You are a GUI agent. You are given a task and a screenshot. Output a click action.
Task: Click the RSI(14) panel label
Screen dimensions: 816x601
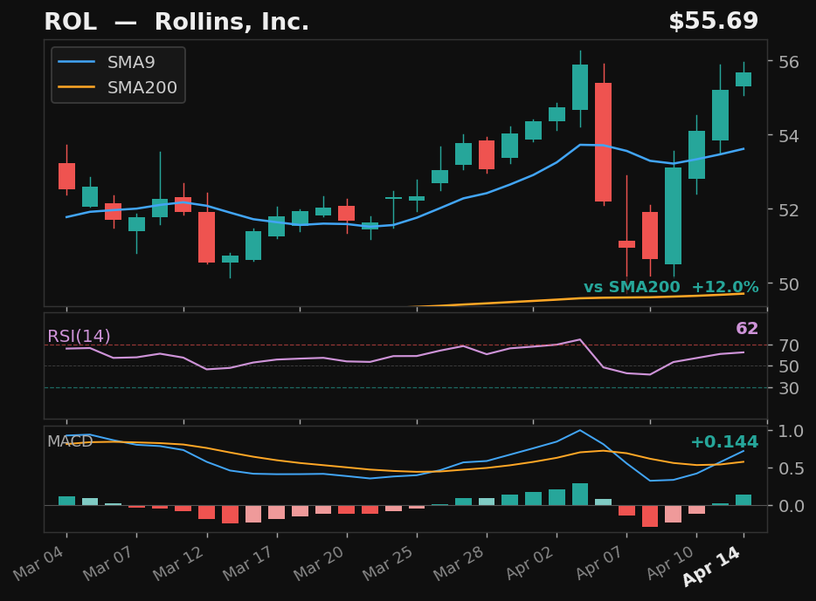[x=79, y=336]
